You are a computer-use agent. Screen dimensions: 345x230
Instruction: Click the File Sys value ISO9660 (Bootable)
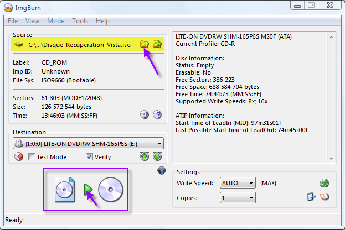(x=69, y=80)
